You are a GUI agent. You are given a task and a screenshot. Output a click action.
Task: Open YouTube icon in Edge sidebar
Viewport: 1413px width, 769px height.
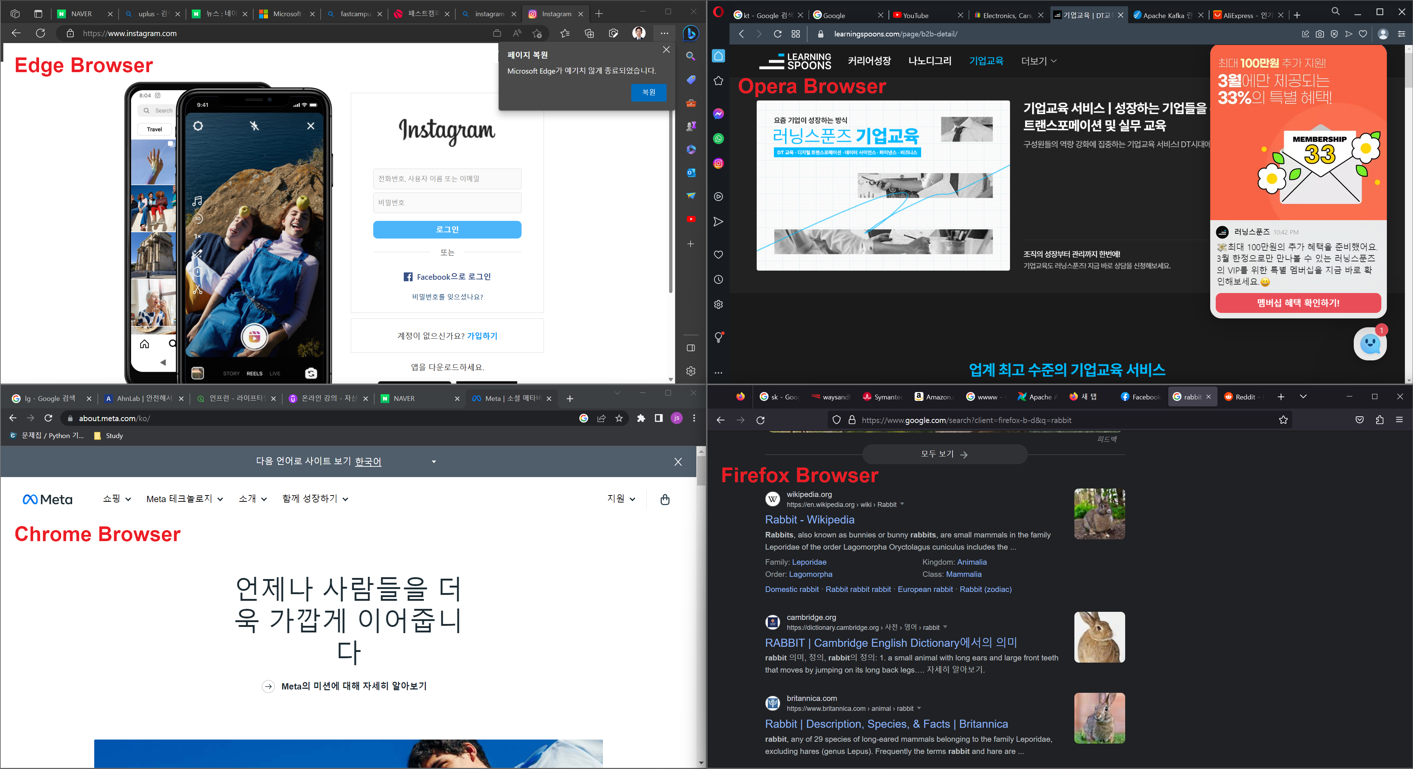coord(690,219)
